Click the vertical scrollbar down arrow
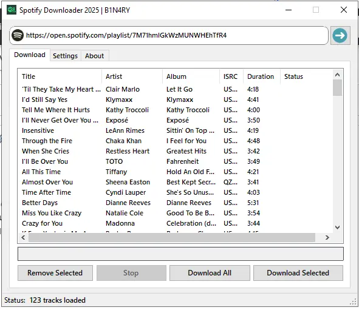This screenshot has height=310, width=359. tap(337, 227)
